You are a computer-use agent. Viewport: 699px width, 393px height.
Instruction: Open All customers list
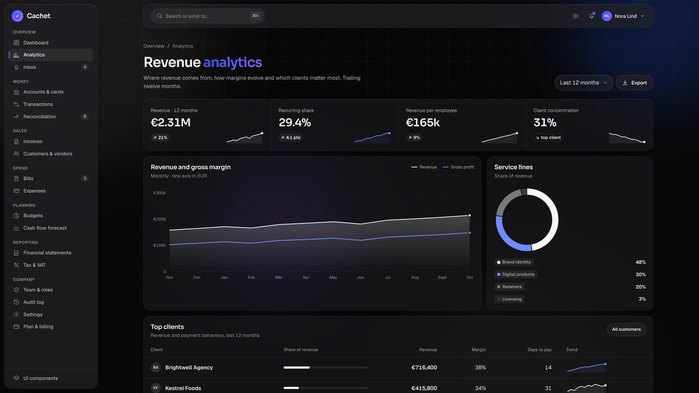tap(626, 329)
